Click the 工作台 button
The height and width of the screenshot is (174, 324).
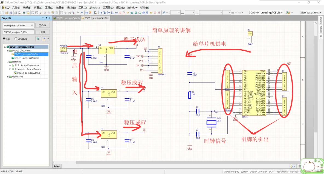(x=42, y=25)
